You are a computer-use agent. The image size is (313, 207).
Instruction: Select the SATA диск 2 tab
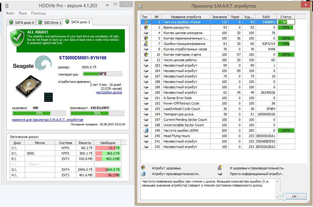(x=77, y=22)
